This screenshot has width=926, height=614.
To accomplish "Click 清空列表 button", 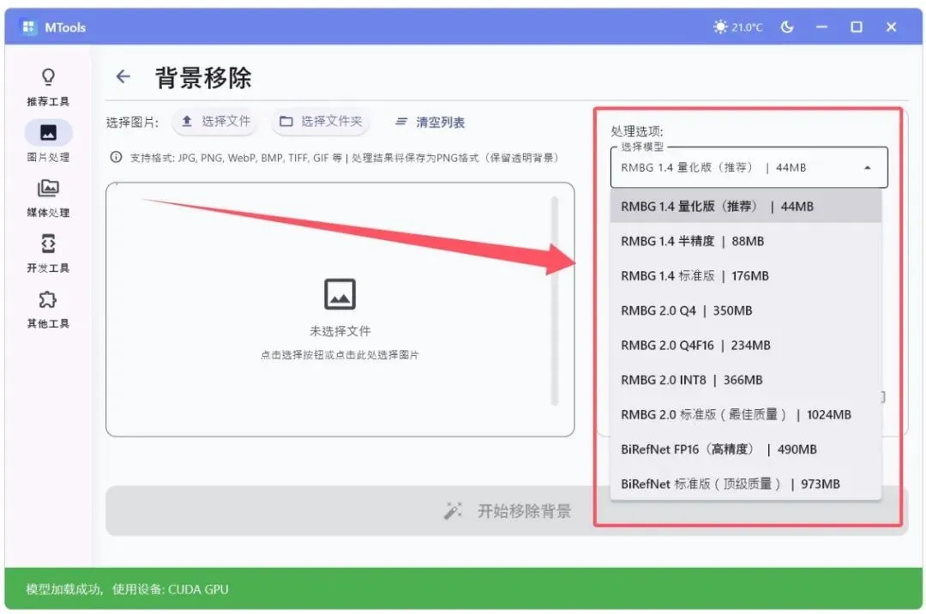I will 430,123.
